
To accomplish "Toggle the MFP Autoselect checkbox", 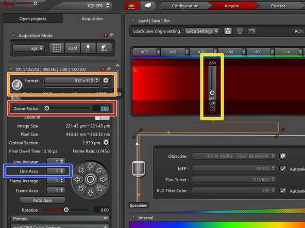I will [283, 168].
